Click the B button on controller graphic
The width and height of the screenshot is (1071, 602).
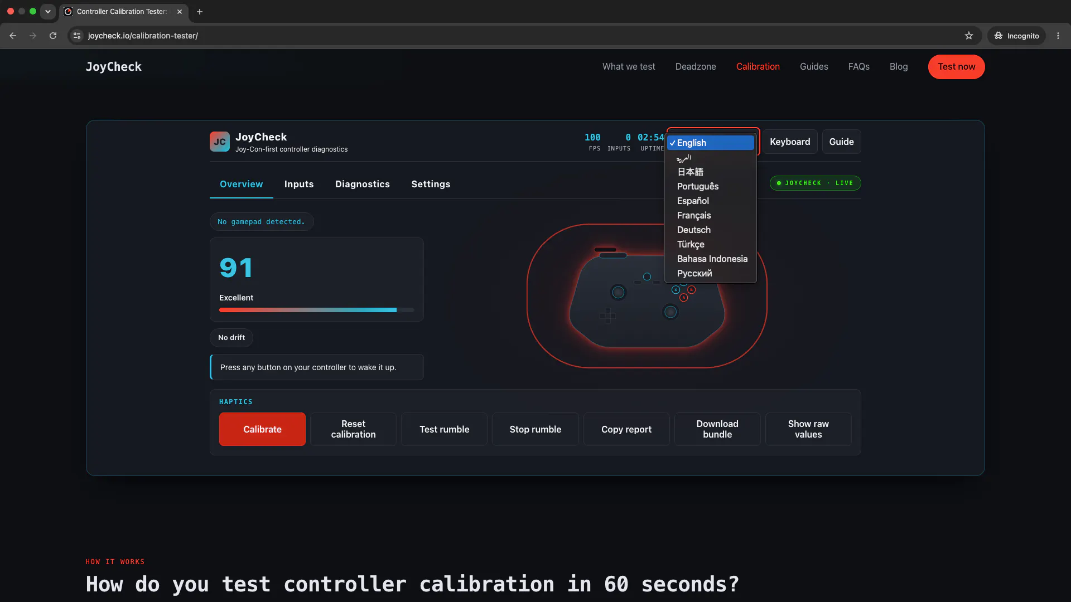coord(692,290)
